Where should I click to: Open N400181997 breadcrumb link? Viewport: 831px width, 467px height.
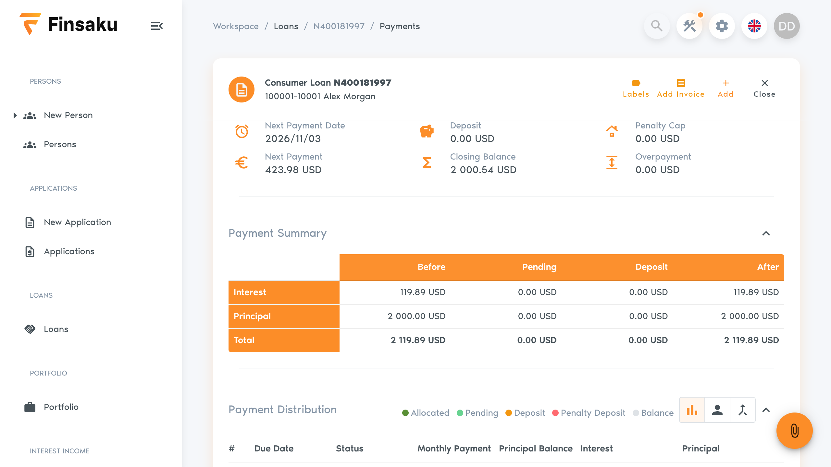pos(339,26)
